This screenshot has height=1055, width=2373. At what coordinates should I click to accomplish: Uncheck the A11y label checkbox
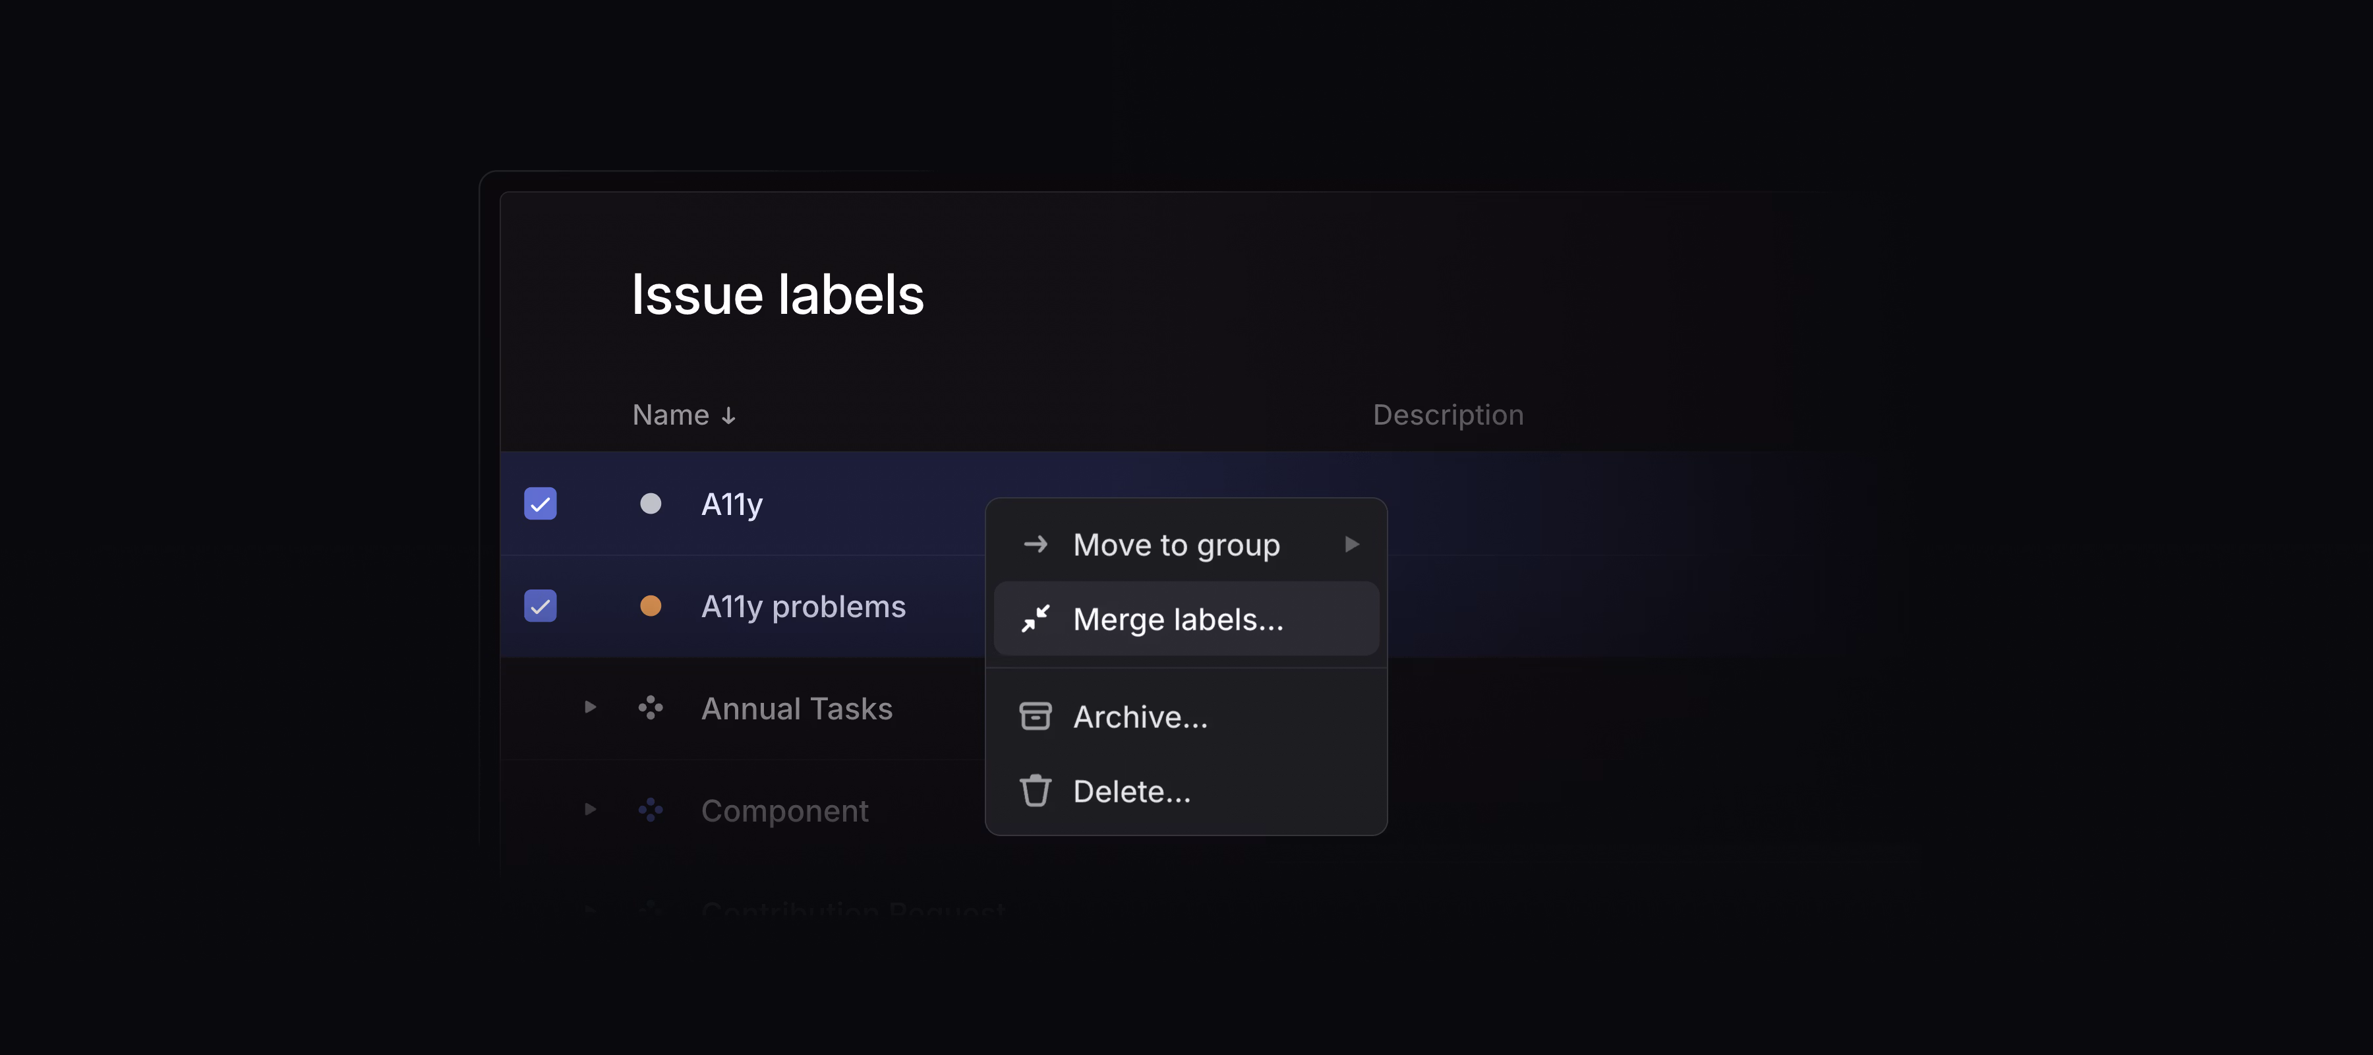[x=540, y=504]
